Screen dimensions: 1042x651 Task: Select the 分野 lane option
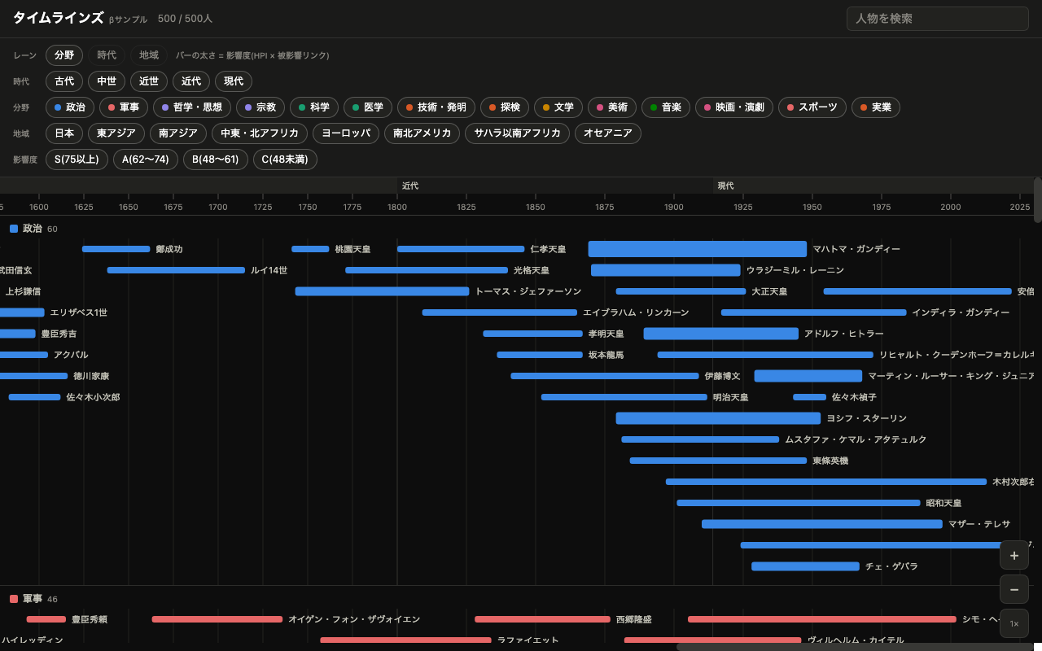click(x=64, y=55)
